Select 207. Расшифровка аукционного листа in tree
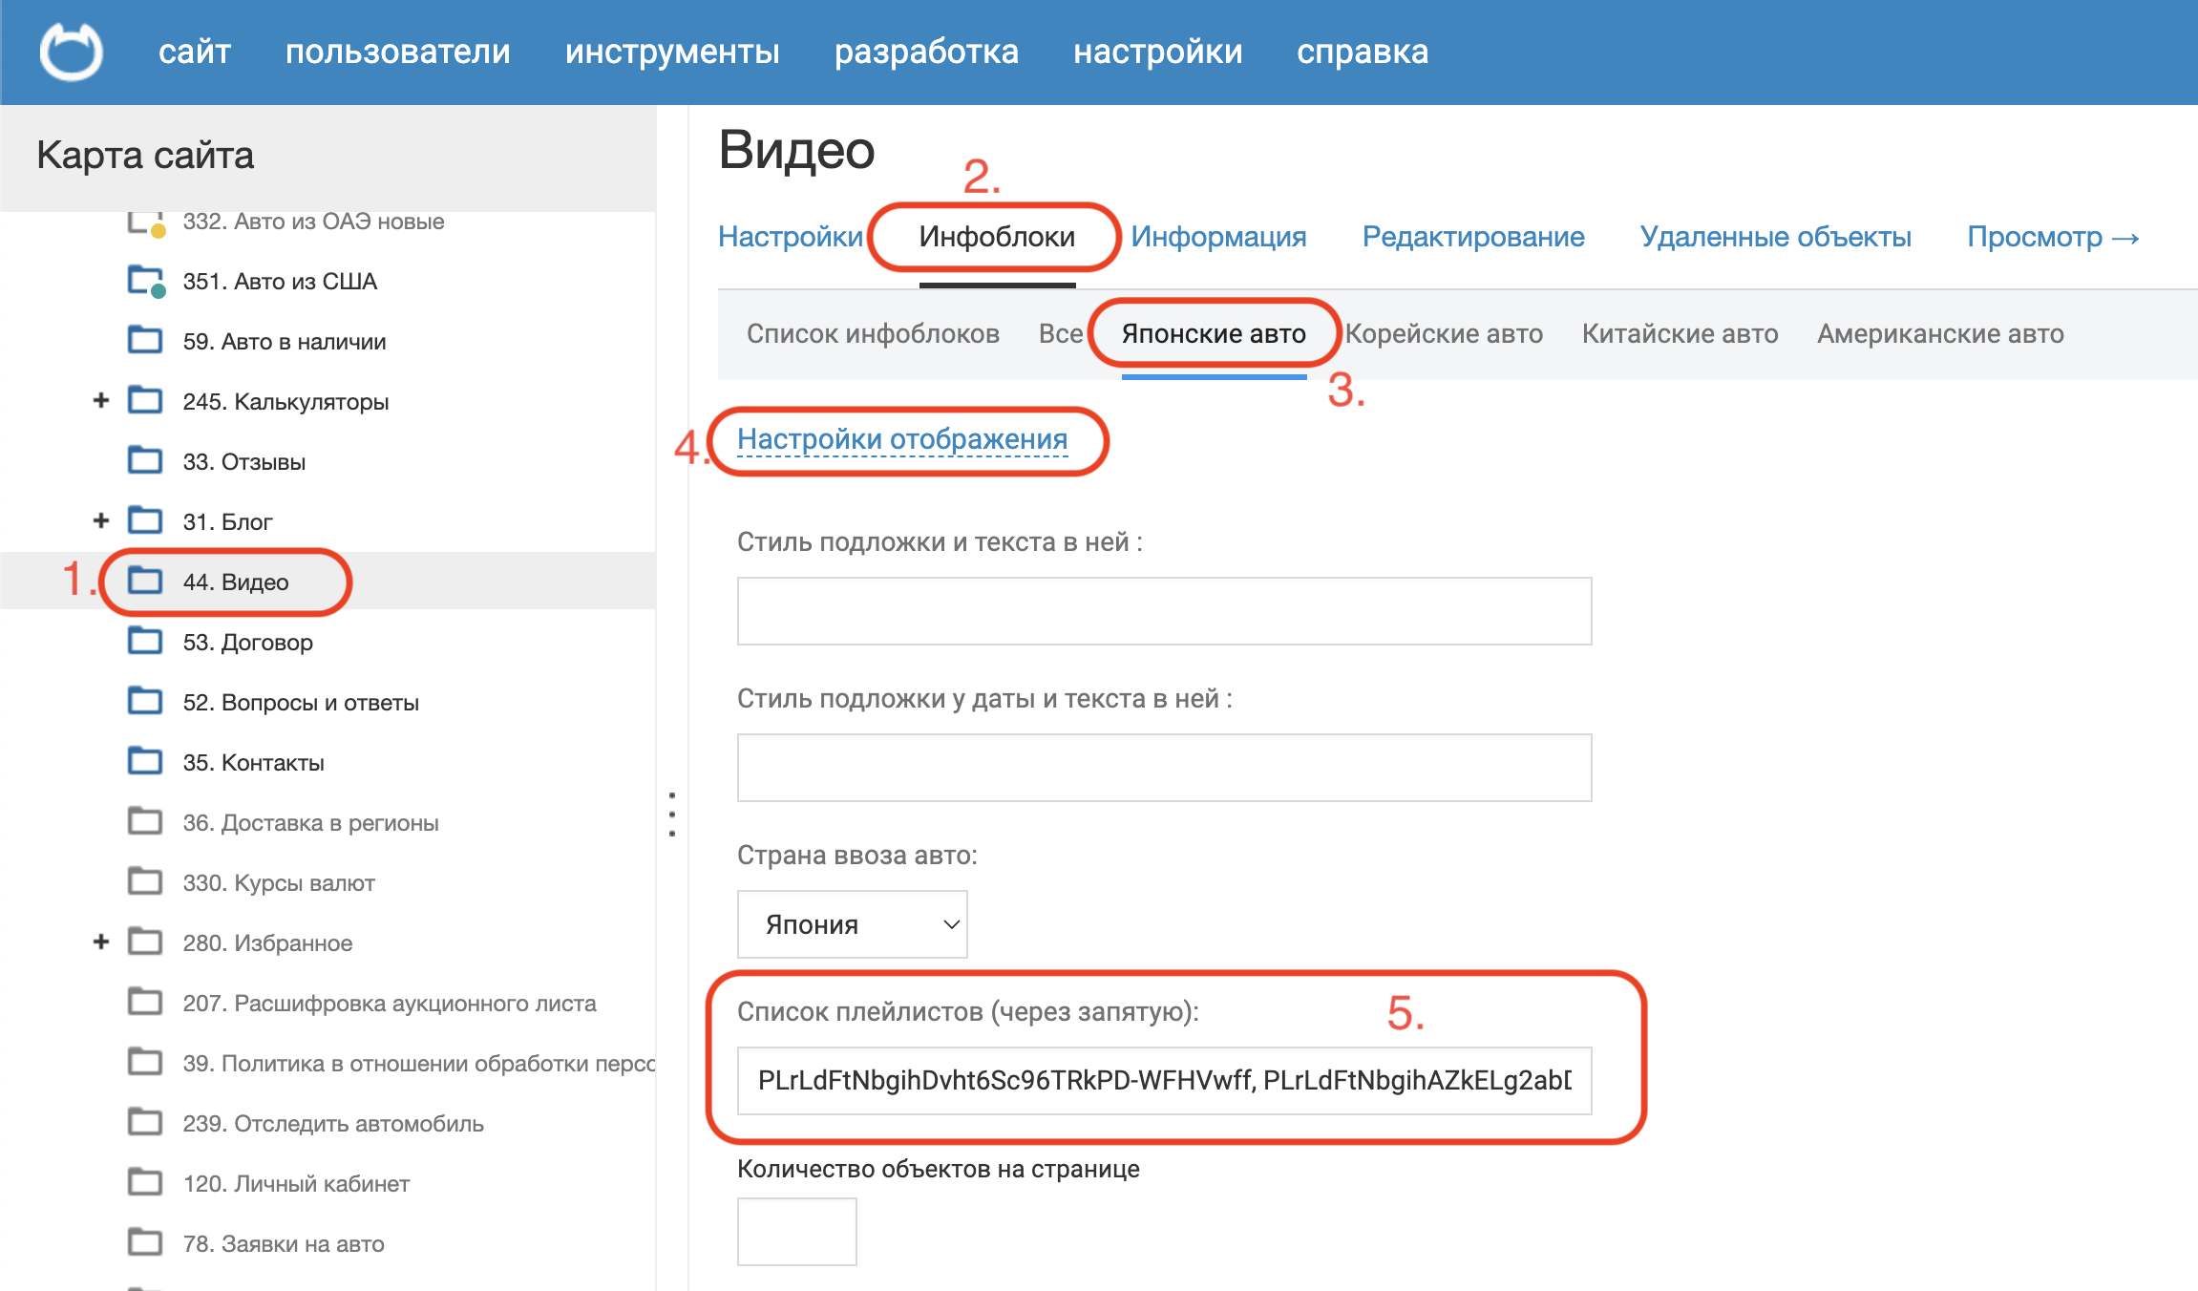This screenshot has height=1291, width=2198. click(x=390, y=1004)
